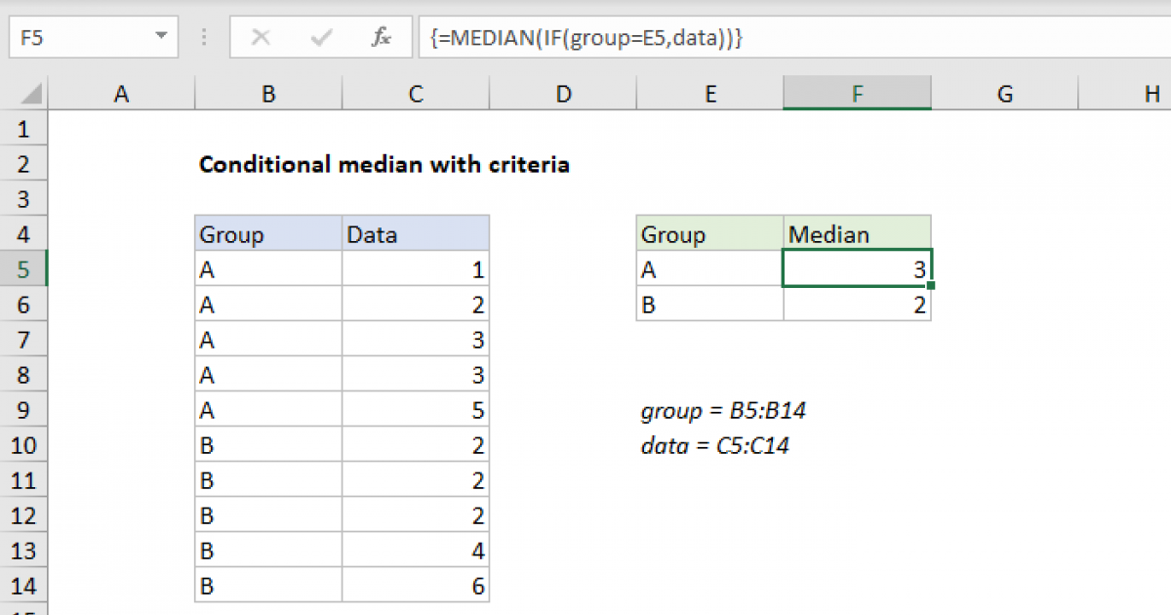This screenshot has width=1171, height=615.
Task: Select the cell containing Median header
Action: pos(857,233)
